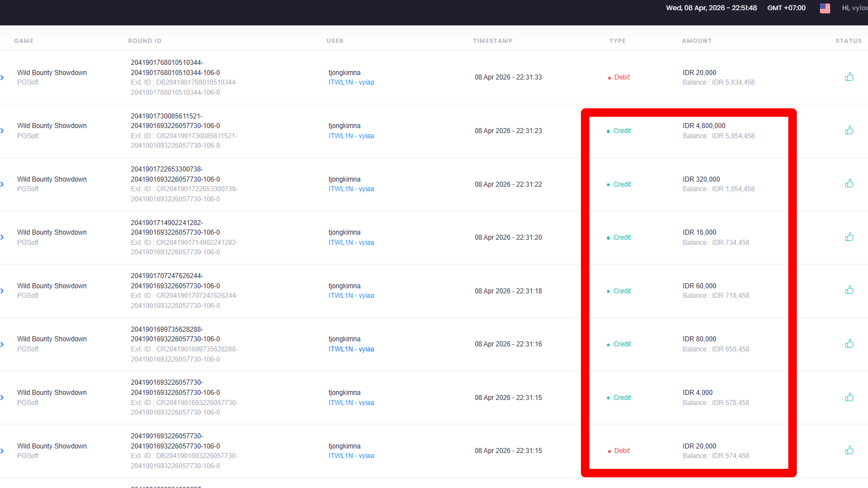Select amount IDR 60,000
The image size is (868, 488).
(699, 286)
